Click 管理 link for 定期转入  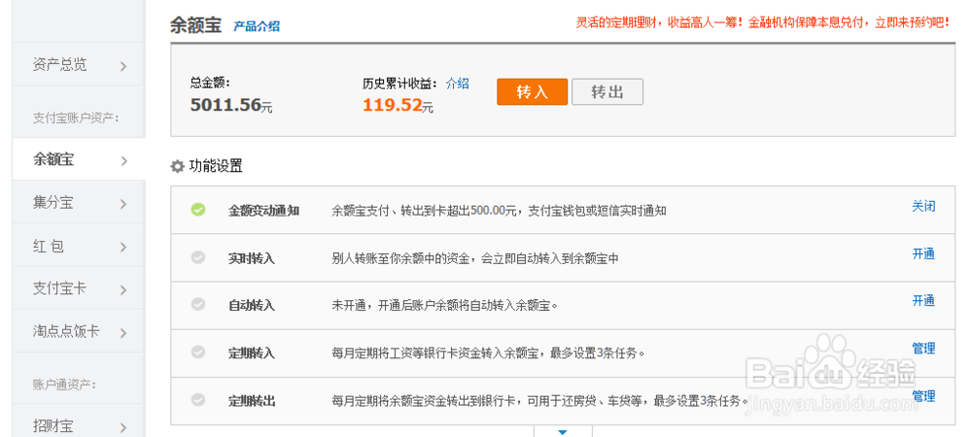pos(922,349)
